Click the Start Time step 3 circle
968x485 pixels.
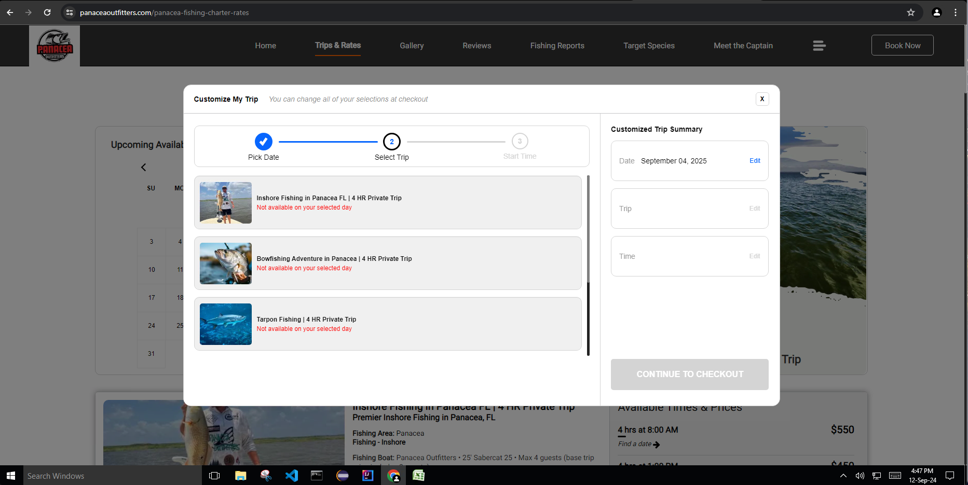[x=520, y=141]
